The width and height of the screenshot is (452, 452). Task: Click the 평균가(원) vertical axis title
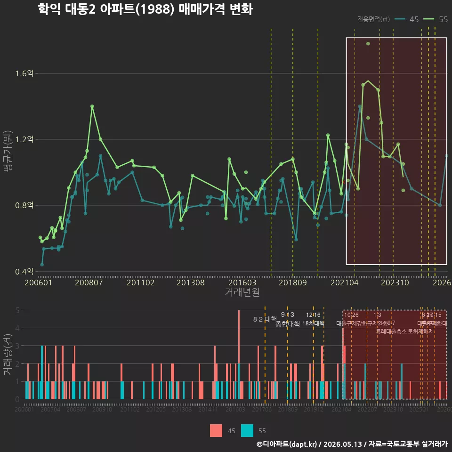[x=8, y=151]
